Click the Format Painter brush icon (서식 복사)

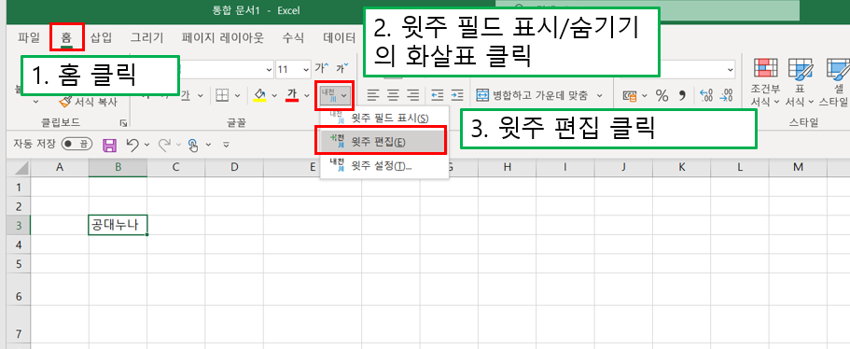(x=65, y=102)
